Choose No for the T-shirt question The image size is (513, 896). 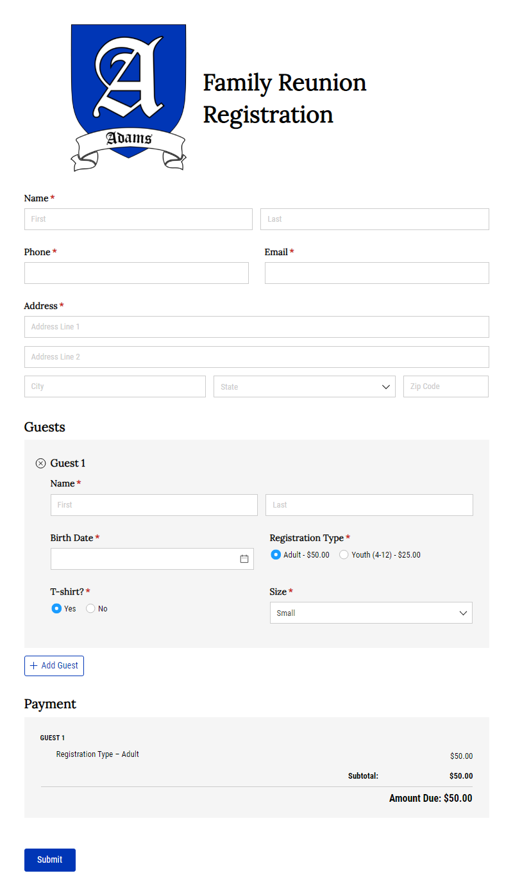click(x=90, y=608)
